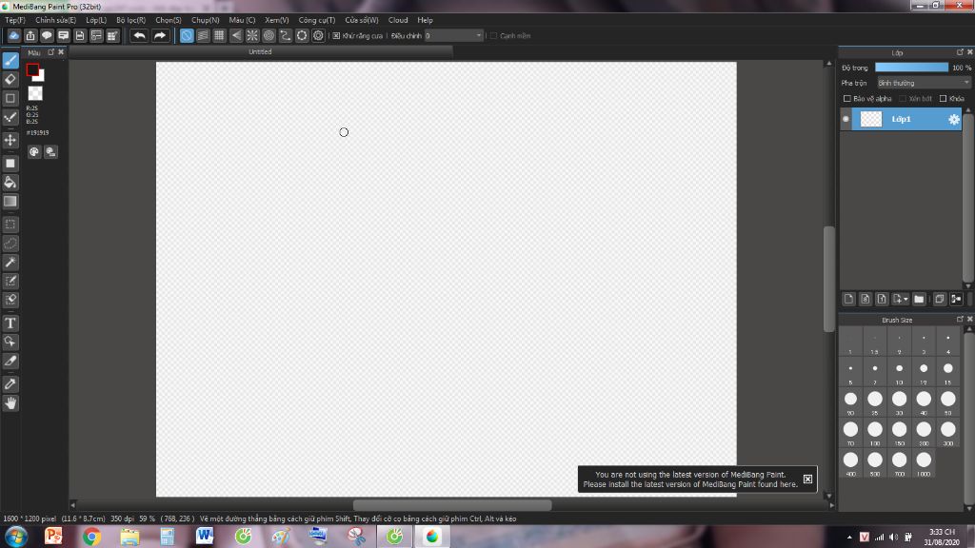The height and width of the screenshot is (548, 975).
Task: Select the Bucket fill tool
Action: pos(10,182)
